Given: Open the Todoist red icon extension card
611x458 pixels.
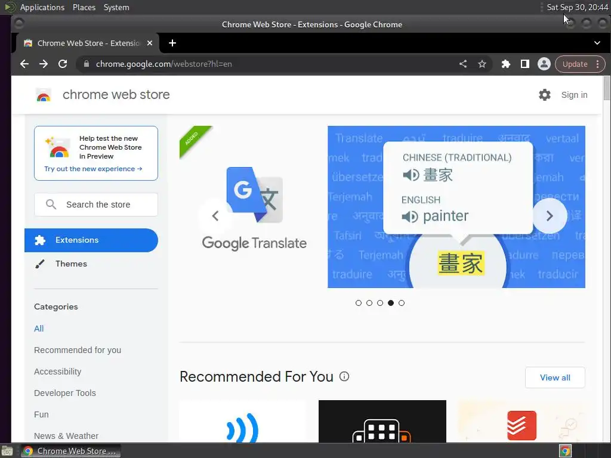Looking at the screenshot, I should pyautogui.click(x=521, y=422).
